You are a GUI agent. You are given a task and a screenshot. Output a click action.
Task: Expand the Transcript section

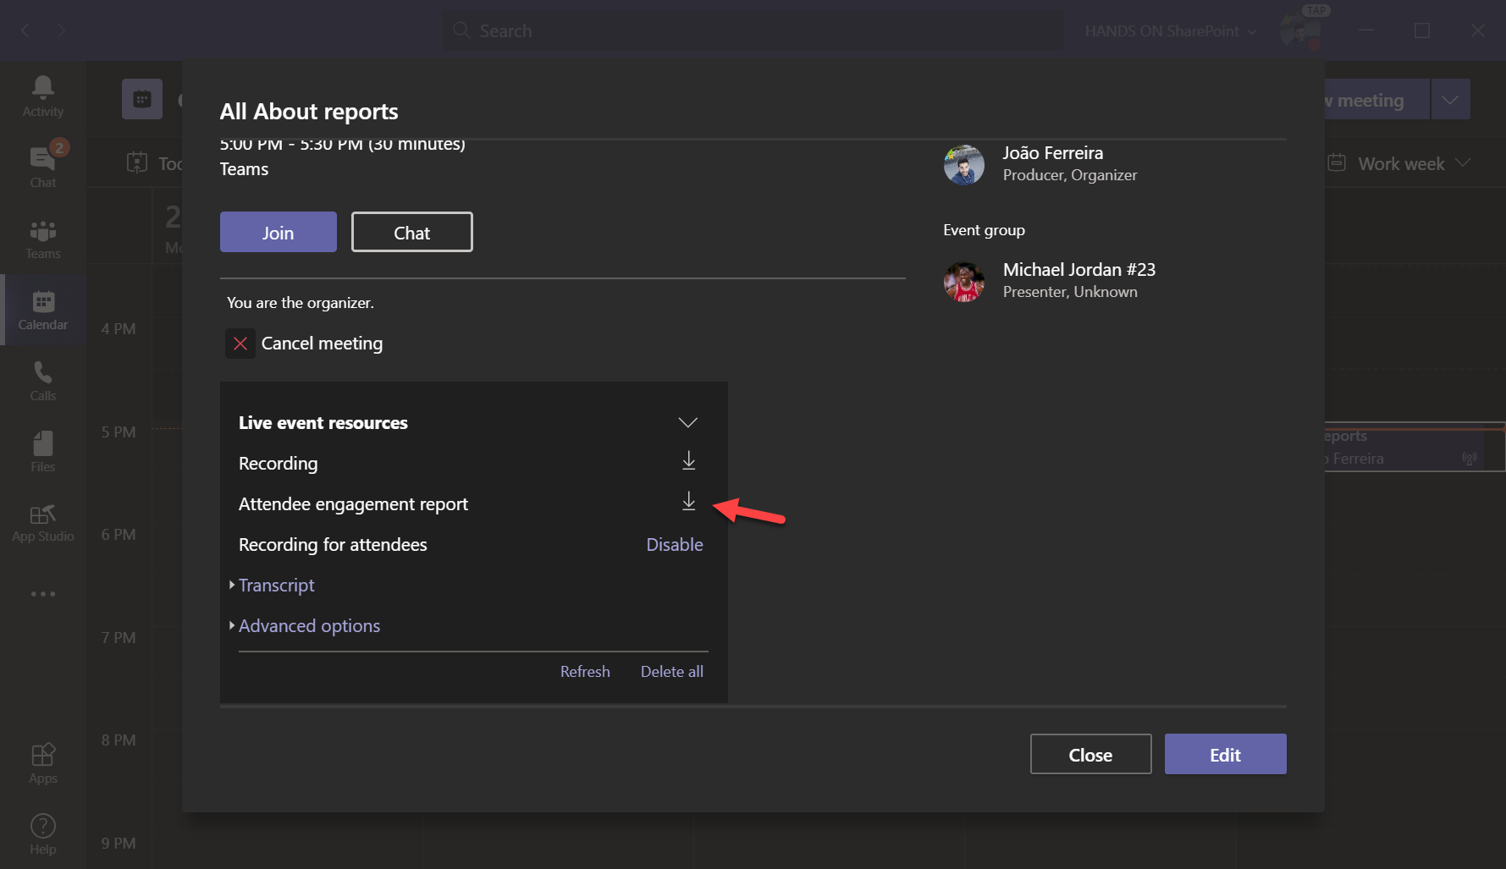click(276, 585)
